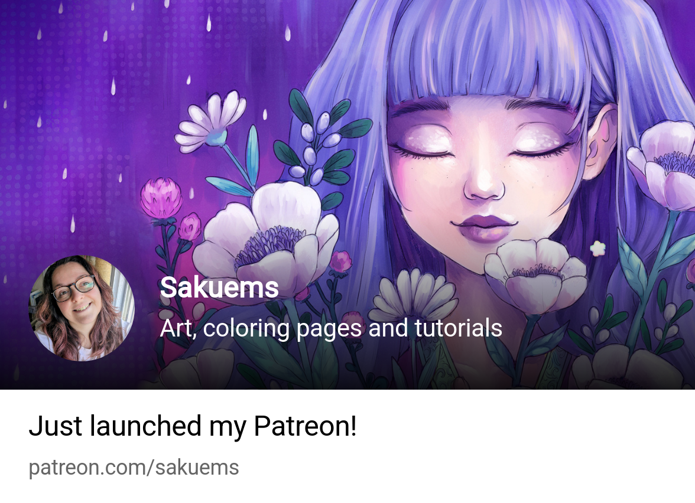
Task: Tap the white anemone below the girl's chin
Action: point(535,275)
